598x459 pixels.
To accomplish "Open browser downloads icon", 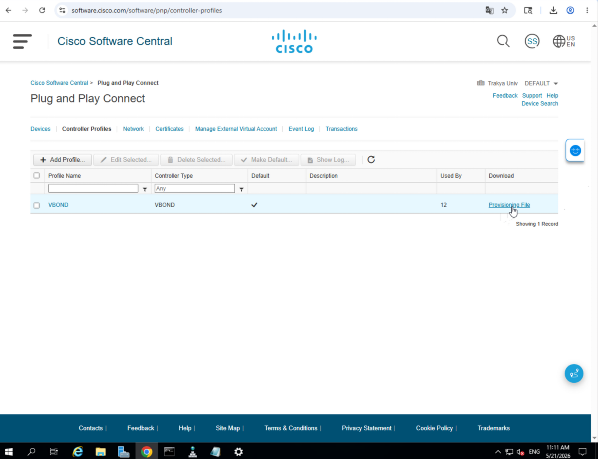I will (553, 10).
